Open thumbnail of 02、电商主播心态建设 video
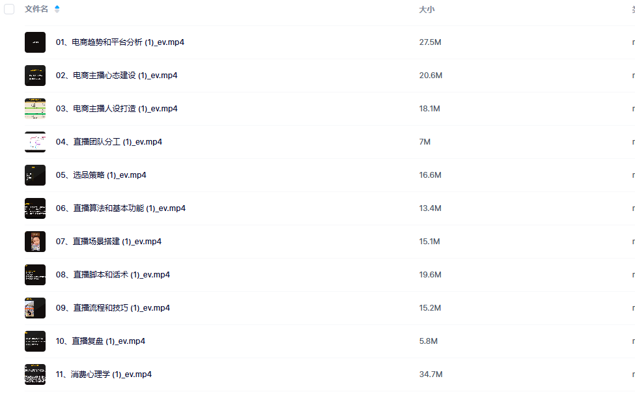 [x=35, y=76]
